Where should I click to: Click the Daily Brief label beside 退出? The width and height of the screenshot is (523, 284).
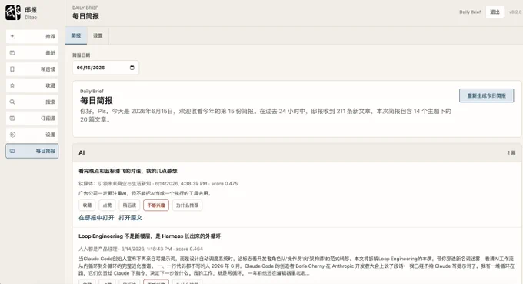(x=470, y=12)
